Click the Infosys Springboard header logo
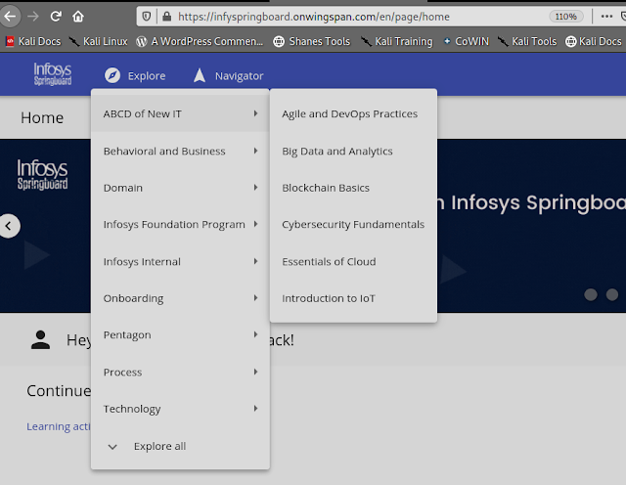The width and height of the screenshot is (626, 485). tap(52, 74)
